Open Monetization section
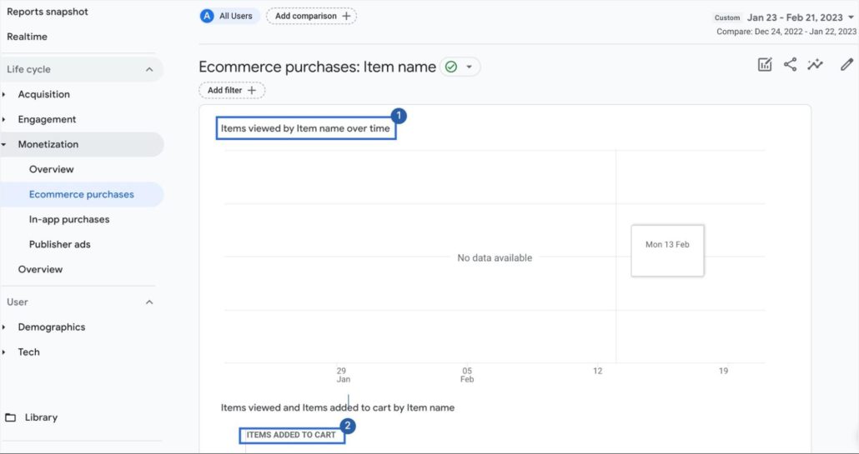Viewport: 859px width, 454px height. pos(48,144)
